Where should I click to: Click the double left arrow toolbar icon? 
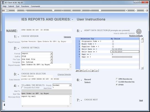pyautogui.click(x=72, y=10)
